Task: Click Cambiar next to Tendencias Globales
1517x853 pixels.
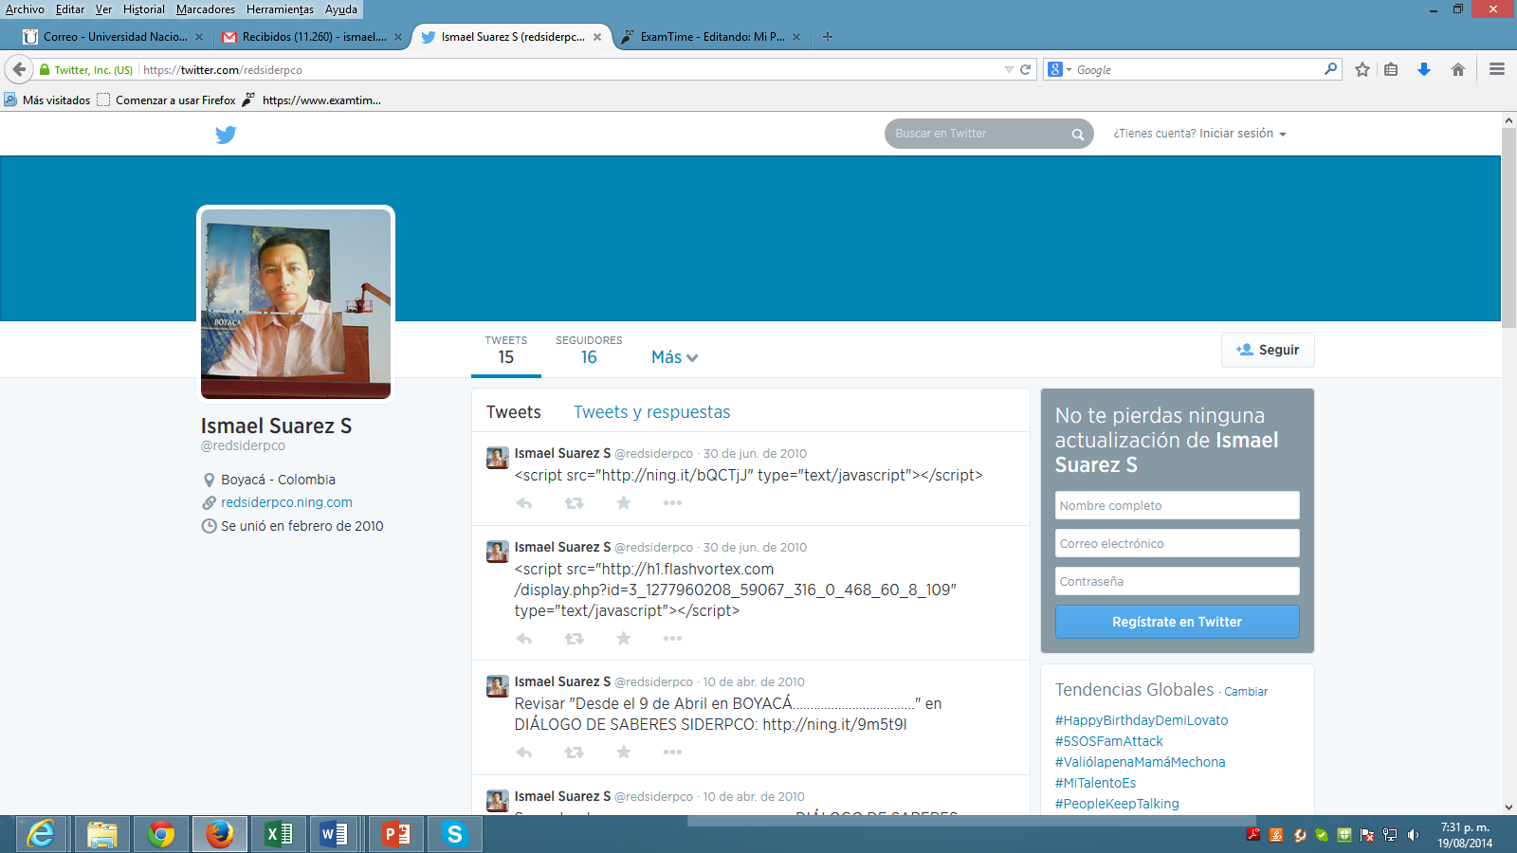Action: tap(1246, 692)
